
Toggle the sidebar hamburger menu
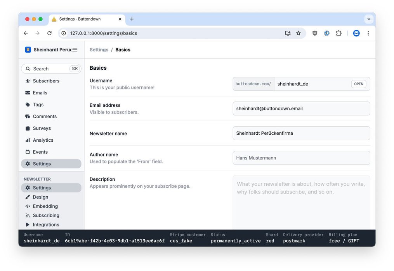click(x=75, y=50)
